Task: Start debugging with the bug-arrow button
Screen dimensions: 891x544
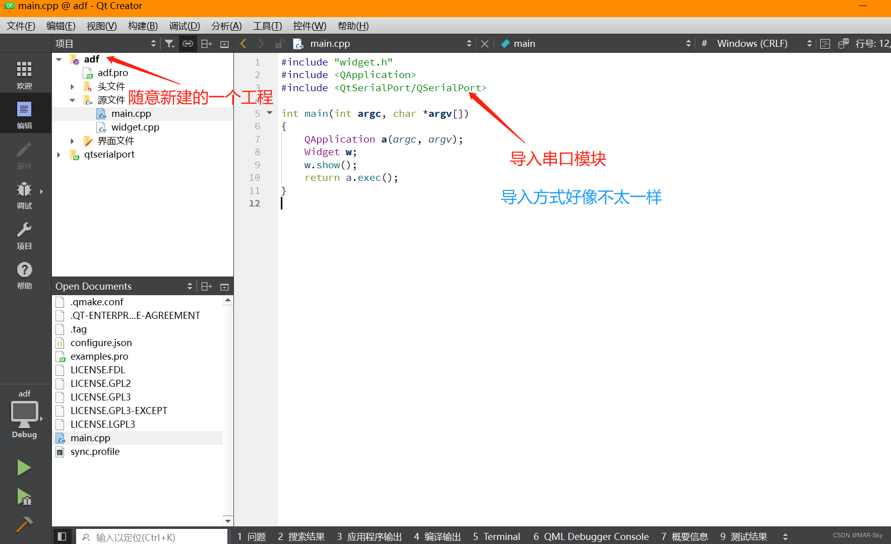Action: coord(24,497)
